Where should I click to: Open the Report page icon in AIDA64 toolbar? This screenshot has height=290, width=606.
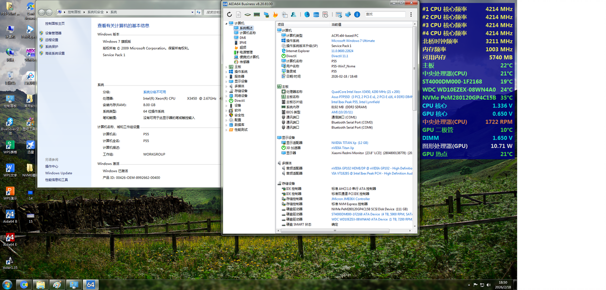[x=238, y=15]
